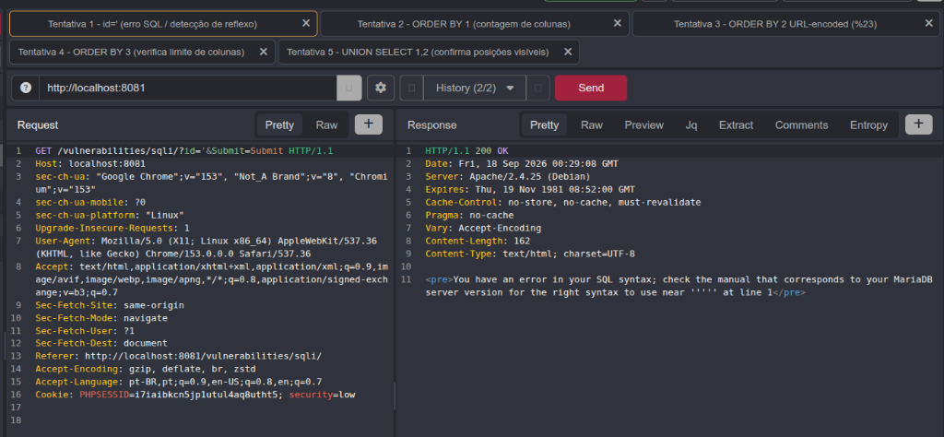This screenshot has width=944, height=437.
Task: Send the request
Action: coord(591,88)
